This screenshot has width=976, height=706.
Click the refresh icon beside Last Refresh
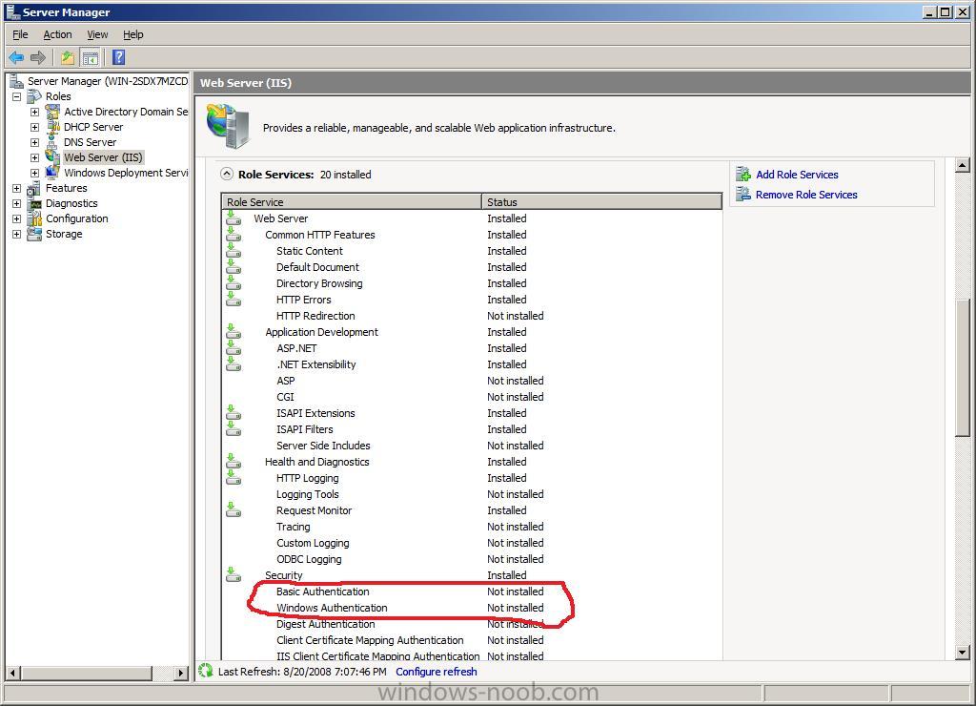pos(206,671)
